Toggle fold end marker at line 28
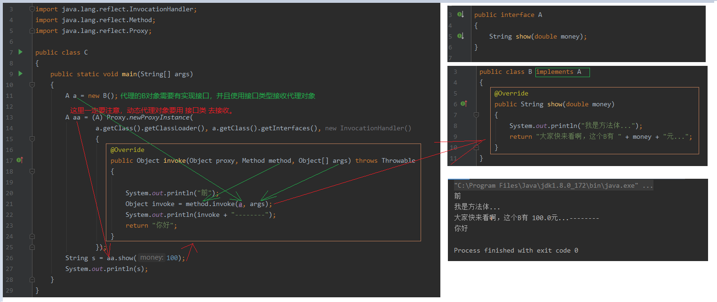This screenshot has width=717, height=302. (32, 279)
